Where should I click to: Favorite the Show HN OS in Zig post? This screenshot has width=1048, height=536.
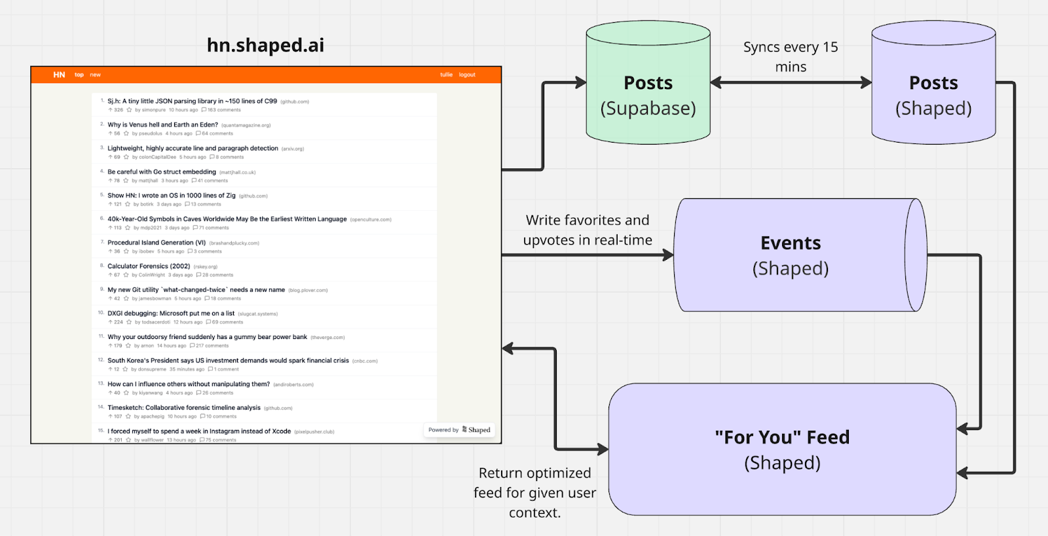point(128,204)
